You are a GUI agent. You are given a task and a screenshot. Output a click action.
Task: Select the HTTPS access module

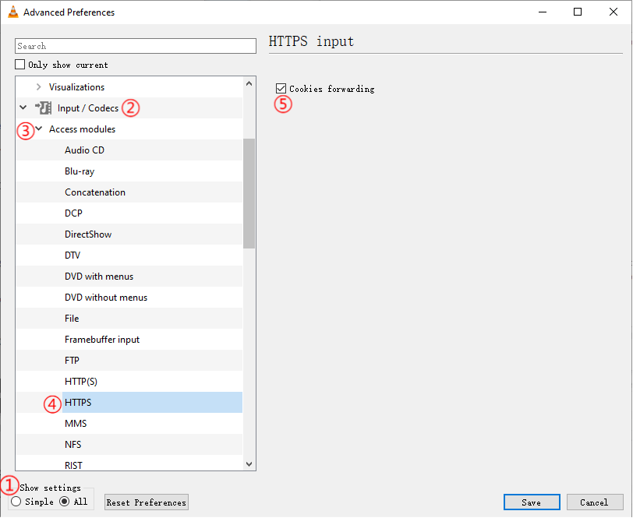pyautogui.click(x=78, y=403)
